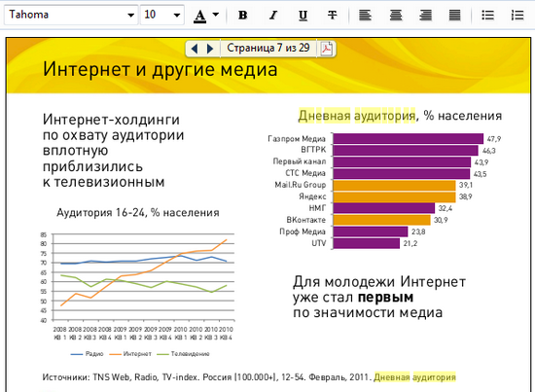Click the 'Страница 7 из 29' page indicator
The height and width of the screenshot is (392, 535).
pos(268,48)
